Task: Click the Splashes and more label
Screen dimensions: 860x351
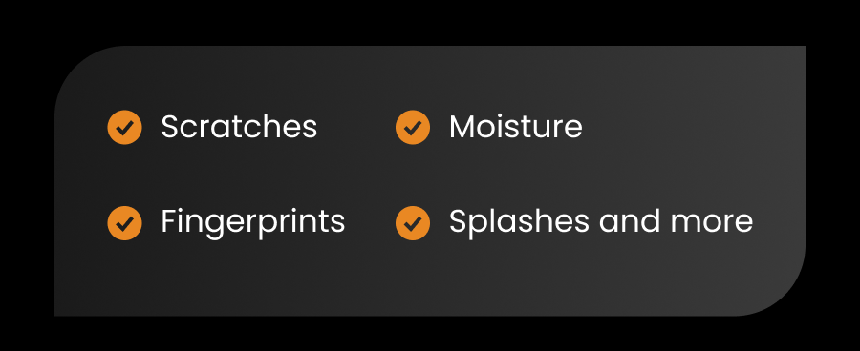Action: coord(601,223)
